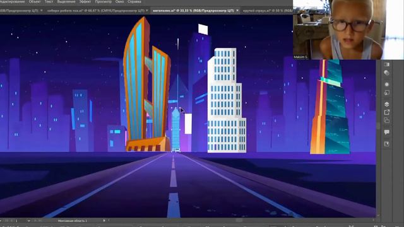404x227 pixels.
Task: Expand the status bar arrow next to Монтажная область
Action: pos(104,221)
